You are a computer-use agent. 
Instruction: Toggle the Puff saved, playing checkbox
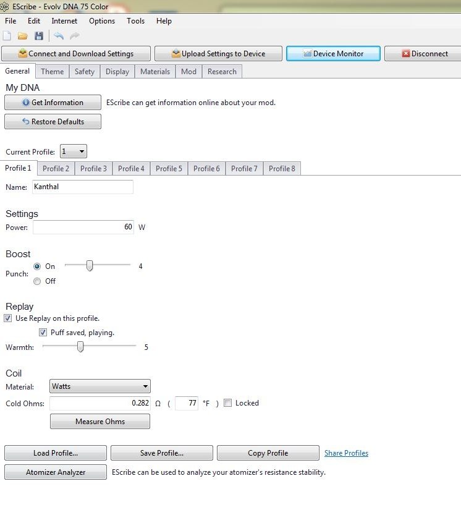pyautogui.click(x=43, y=333)
